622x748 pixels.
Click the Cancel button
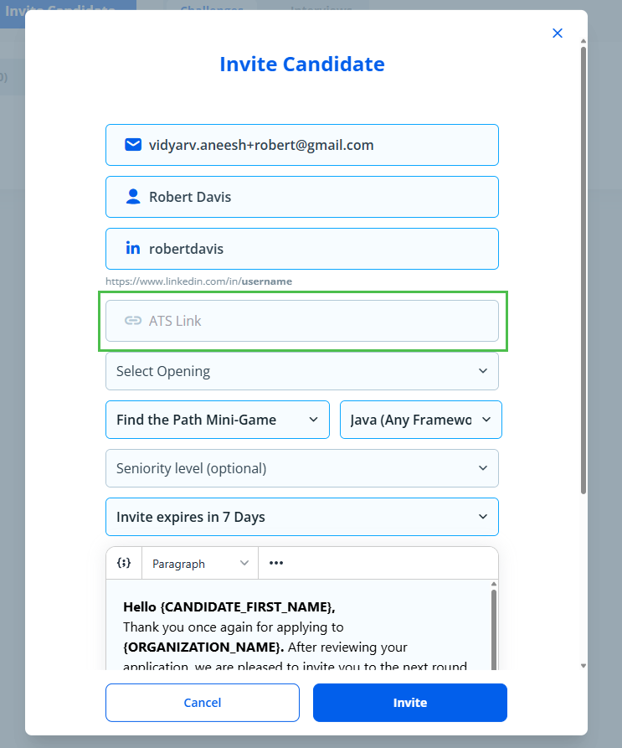click(x=202, y=703)
